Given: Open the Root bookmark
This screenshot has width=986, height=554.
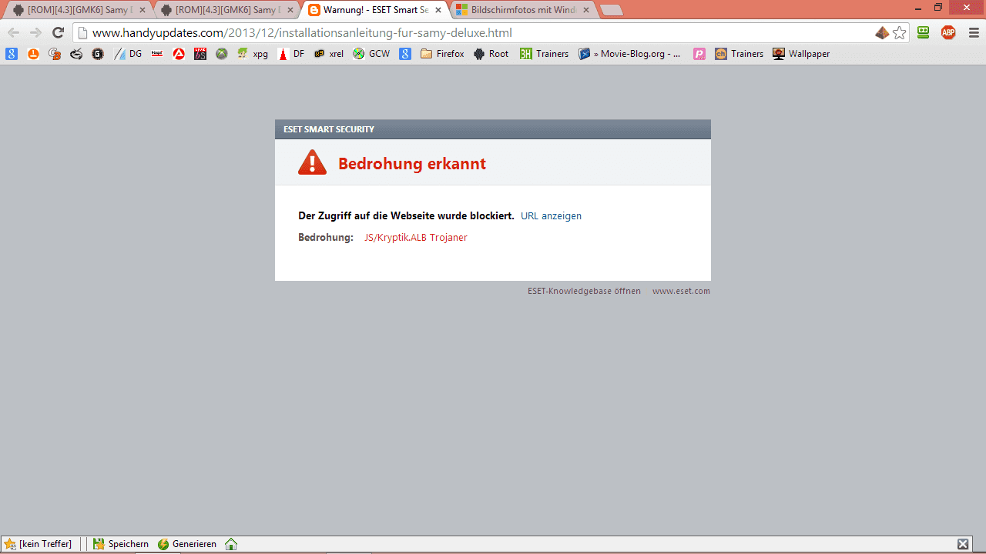Looking at the screenshot, I should point(491,54).
